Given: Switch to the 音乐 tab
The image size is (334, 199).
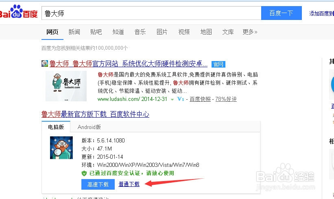Looking at the screenshot, I should [140, 32].
